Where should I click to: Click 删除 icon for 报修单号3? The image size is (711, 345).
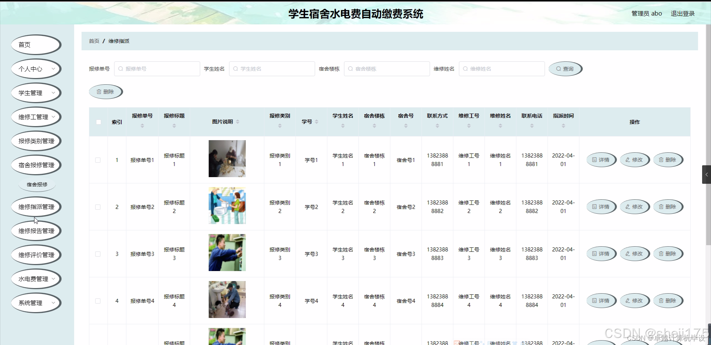(x=661, y=254)
